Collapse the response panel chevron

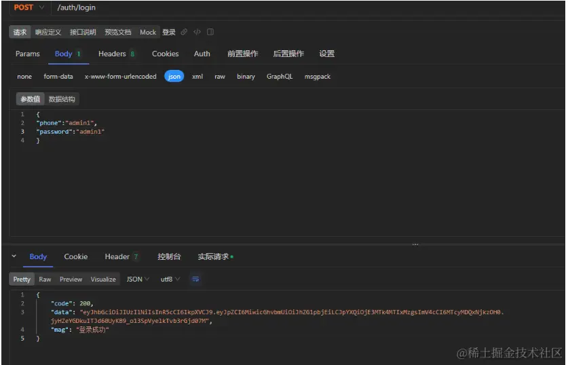[14, 256]
